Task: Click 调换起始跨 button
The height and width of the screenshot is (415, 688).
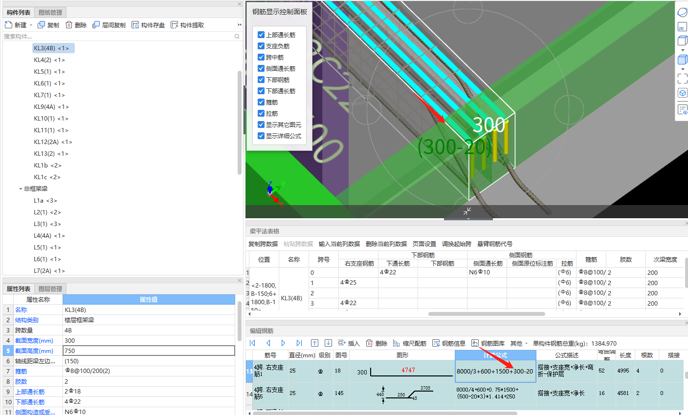Action: pos(457,244)
